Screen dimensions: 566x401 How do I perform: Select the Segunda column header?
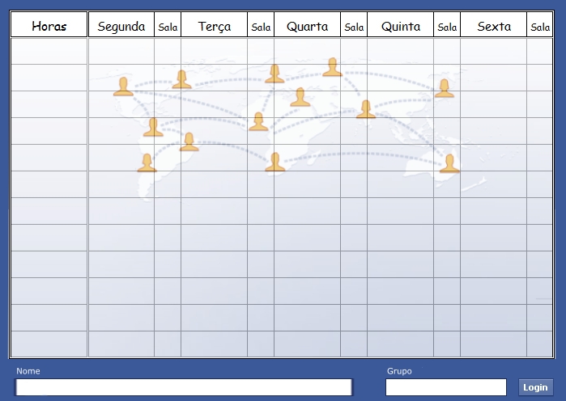point(121,26)
